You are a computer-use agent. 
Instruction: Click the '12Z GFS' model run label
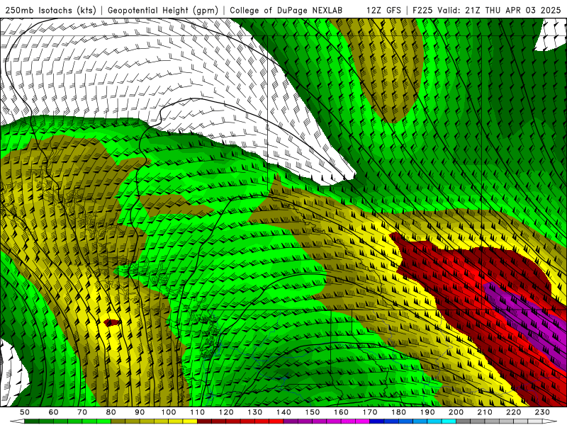pyautogui.click(x=383, y=11)
